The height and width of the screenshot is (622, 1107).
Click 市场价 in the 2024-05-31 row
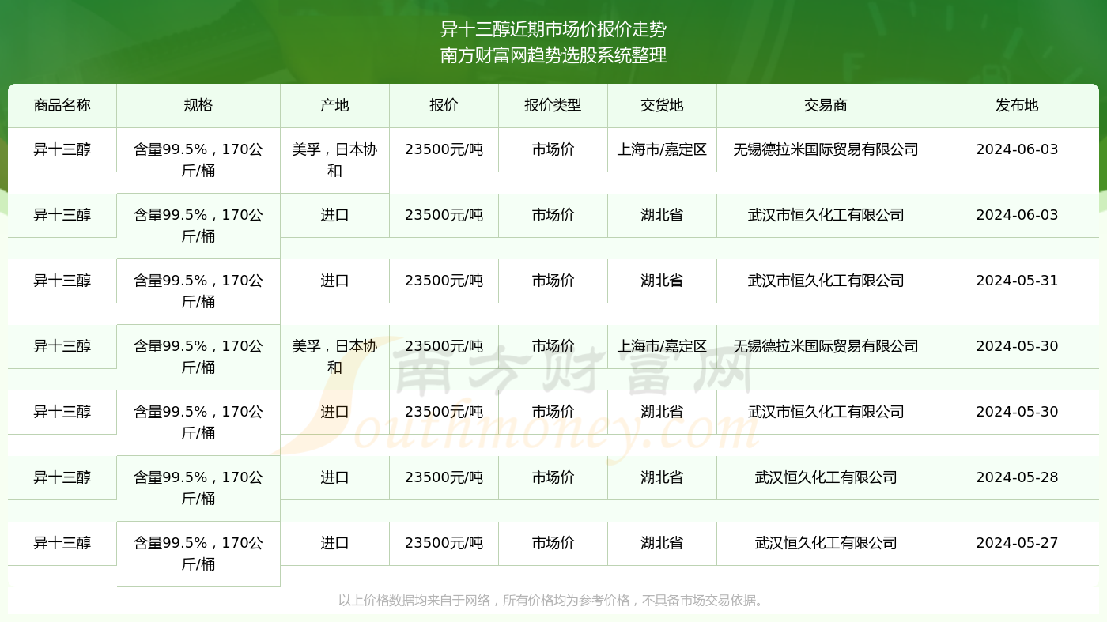coord(553,281)
